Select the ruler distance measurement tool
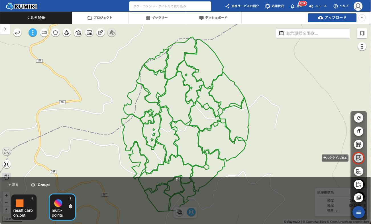The image size is (371, 224). pyautogui.click(x=44, y=33)
